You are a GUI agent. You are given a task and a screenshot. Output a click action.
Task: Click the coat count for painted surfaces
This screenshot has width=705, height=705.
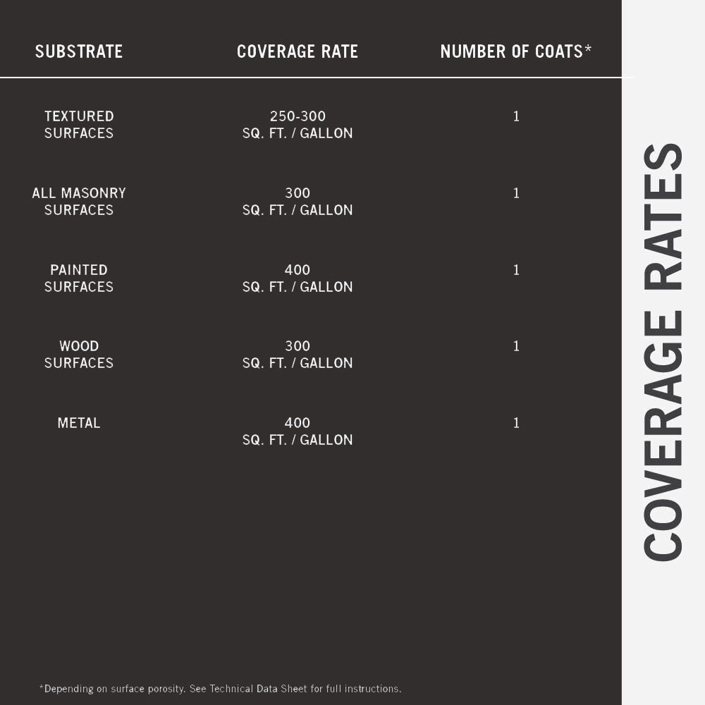pos(516,270)
